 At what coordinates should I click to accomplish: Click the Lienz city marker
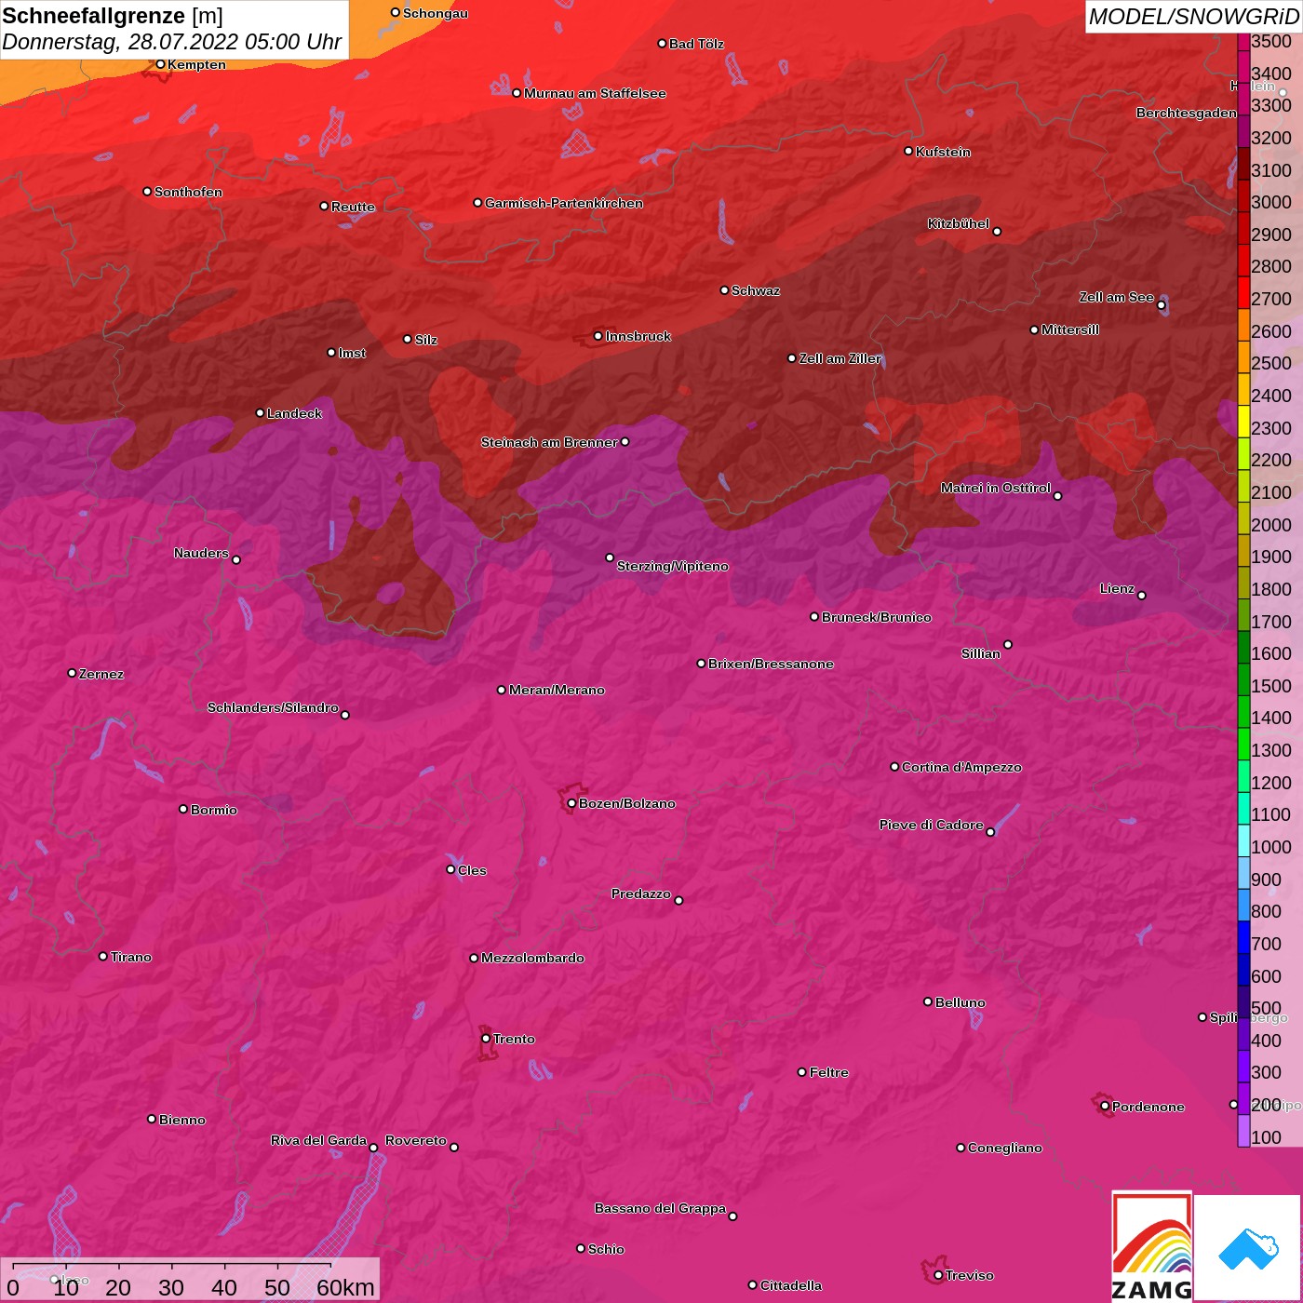coord(1142,596)
